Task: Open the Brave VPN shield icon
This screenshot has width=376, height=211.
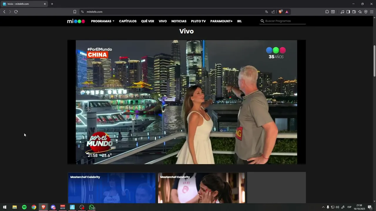Action: pos(366,12)
